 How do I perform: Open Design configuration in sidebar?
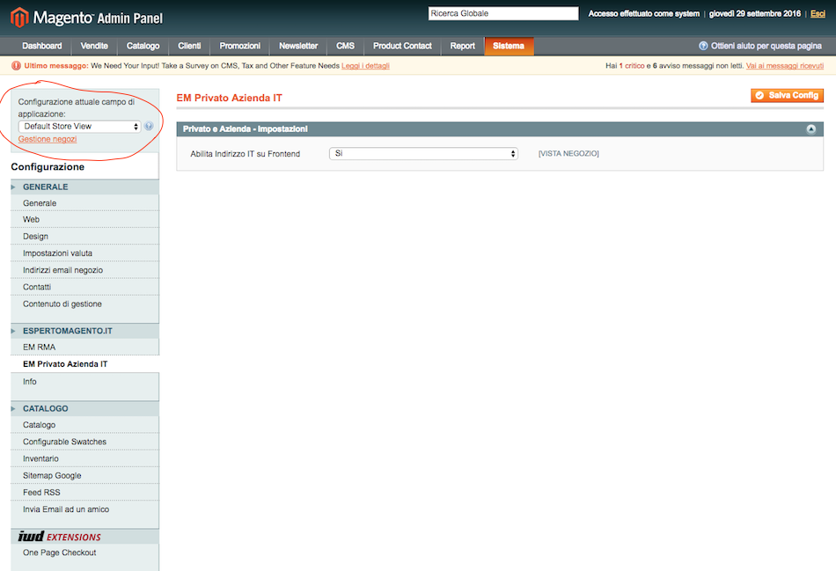[84, 236]
